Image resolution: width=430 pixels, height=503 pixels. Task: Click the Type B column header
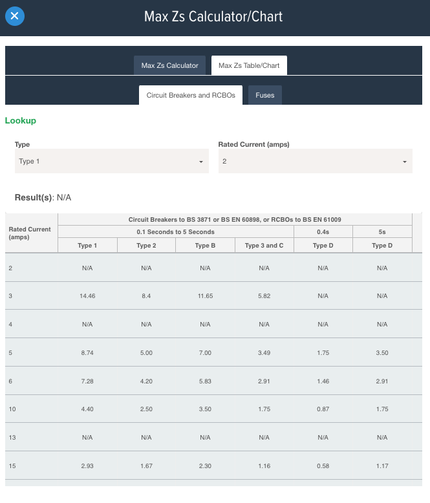205,246
